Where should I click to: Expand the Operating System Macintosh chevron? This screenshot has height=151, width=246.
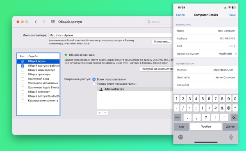tap(236, 54)
